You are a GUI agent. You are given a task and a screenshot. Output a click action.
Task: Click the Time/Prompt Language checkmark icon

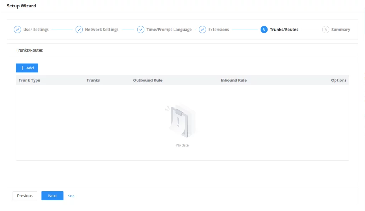tap(140, 30)
